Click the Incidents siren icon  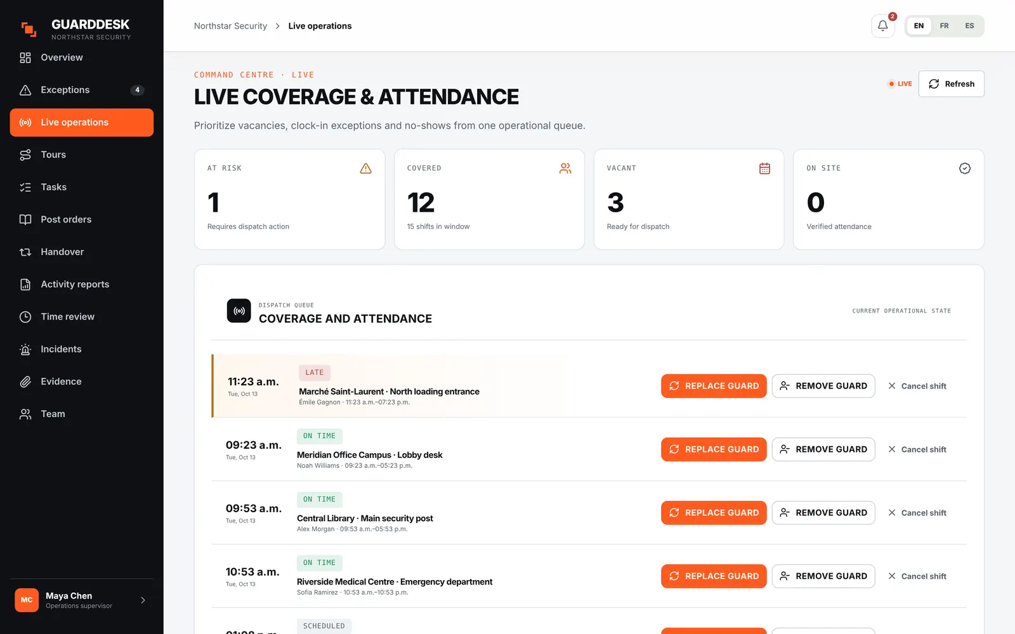coord(25,349)
